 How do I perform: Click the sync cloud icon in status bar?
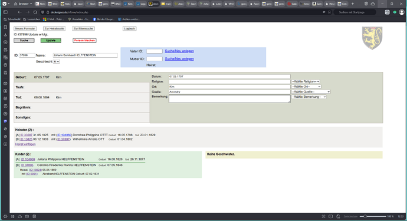[x=19, y=216]
